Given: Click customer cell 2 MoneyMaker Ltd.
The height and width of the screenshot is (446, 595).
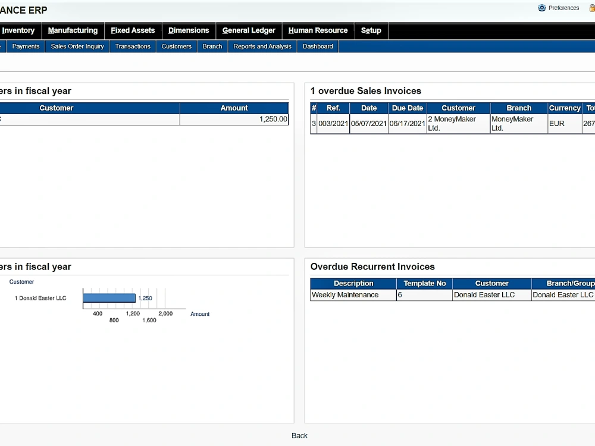Looking at the screenshot, I should point(458,124).
